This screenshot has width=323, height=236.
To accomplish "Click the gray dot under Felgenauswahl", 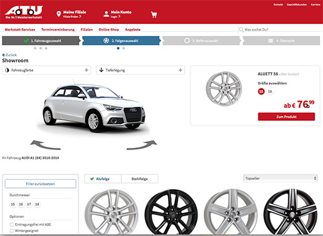I will pos(124,48).
